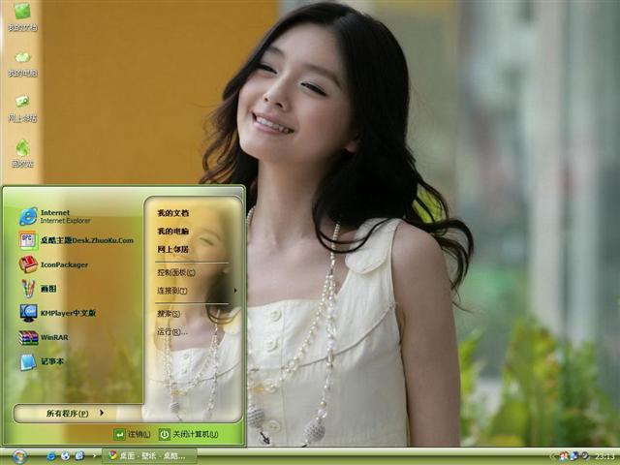Click the network connection tray icon
This screenshot has height=465, width=620.
[x=573, y=456]
